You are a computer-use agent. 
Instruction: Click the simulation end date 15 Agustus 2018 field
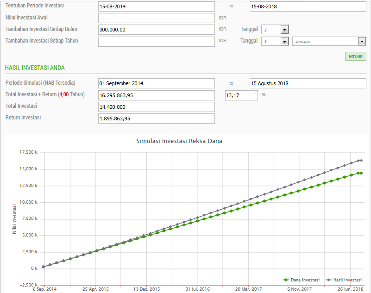click(x=308, y=83)
